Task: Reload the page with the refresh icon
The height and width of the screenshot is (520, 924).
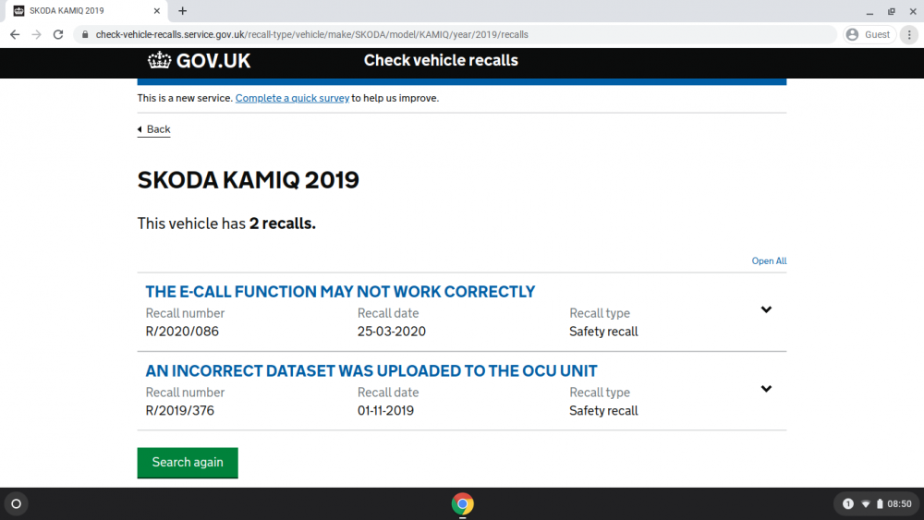Action: pos(57,35)
